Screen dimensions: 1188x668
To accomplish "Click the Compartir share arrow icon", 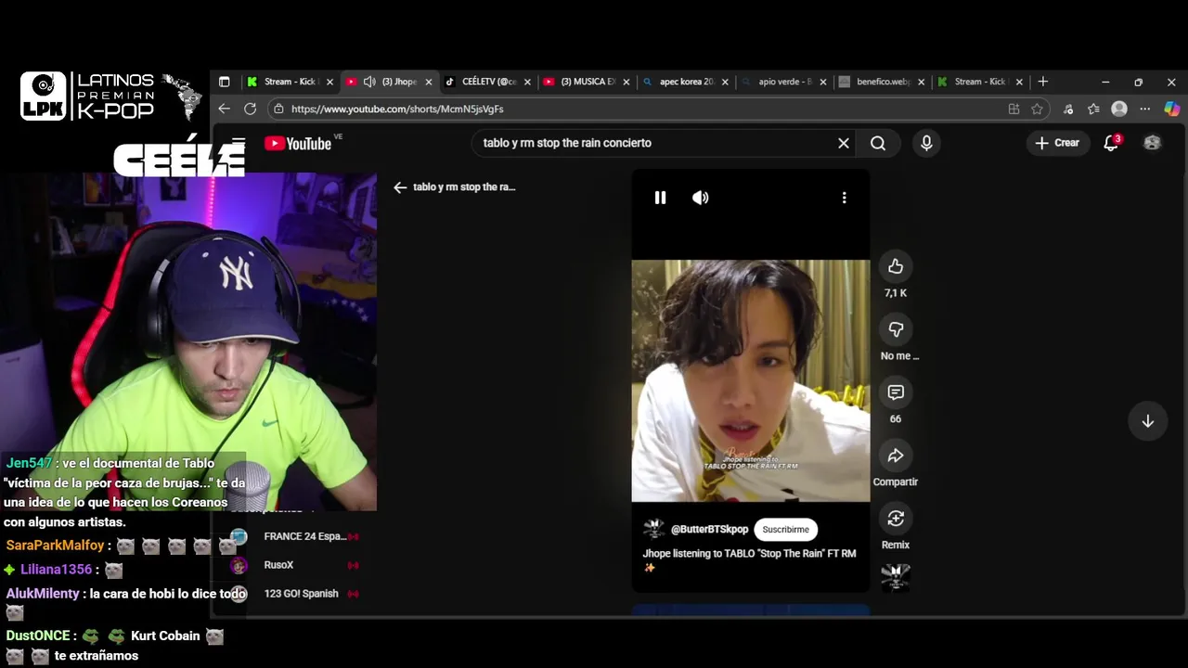I will (x=896, y=456).
